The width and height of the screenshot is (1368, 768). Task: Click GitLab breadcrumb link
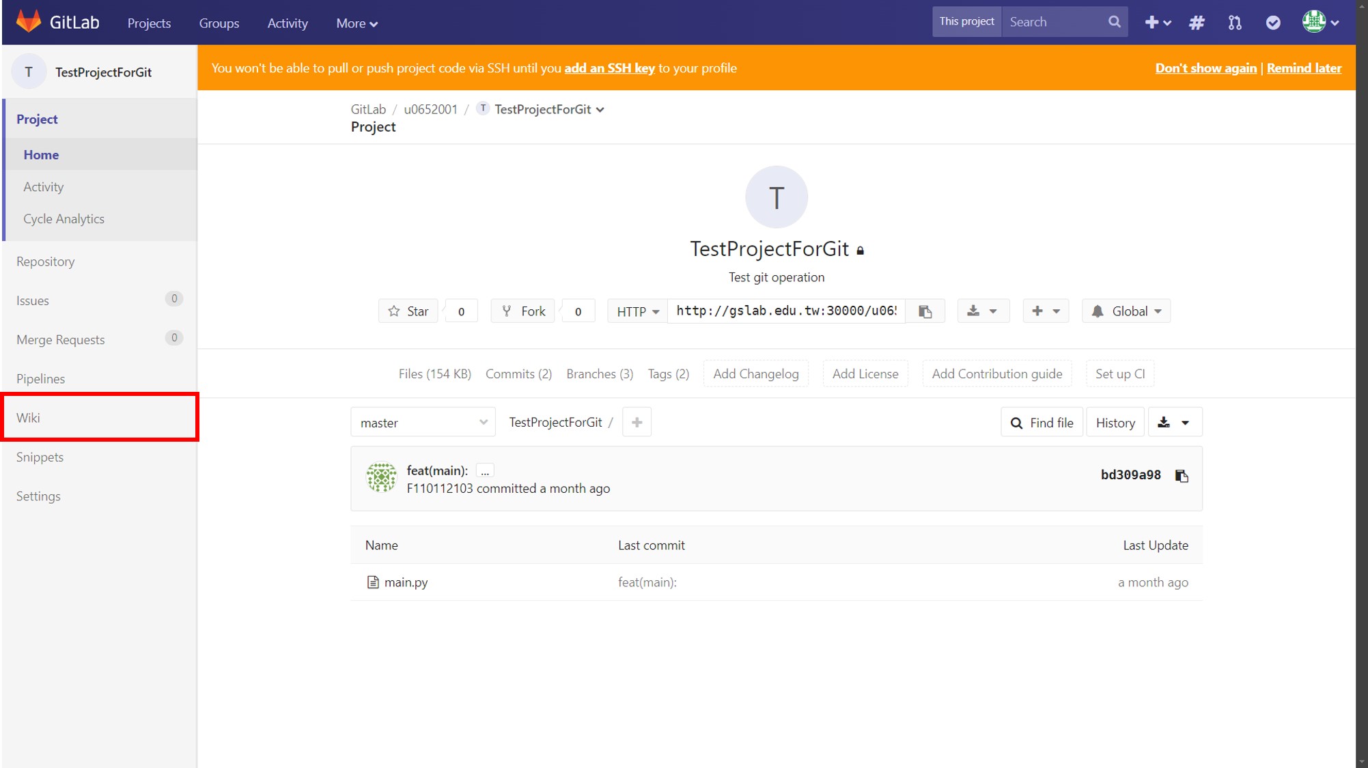(x=368, y=109)
